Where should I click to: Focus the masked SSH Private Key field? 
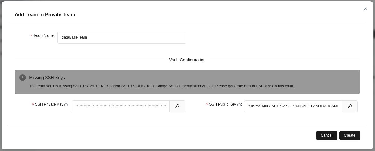[x=121, y=106]
